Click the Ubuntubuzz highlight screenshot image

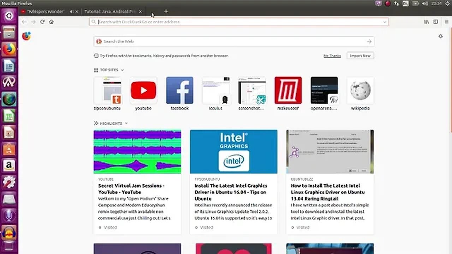(330, 152)
